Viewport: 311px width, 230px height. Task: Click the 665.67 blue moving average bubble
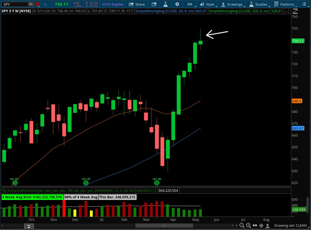[298, 128]
